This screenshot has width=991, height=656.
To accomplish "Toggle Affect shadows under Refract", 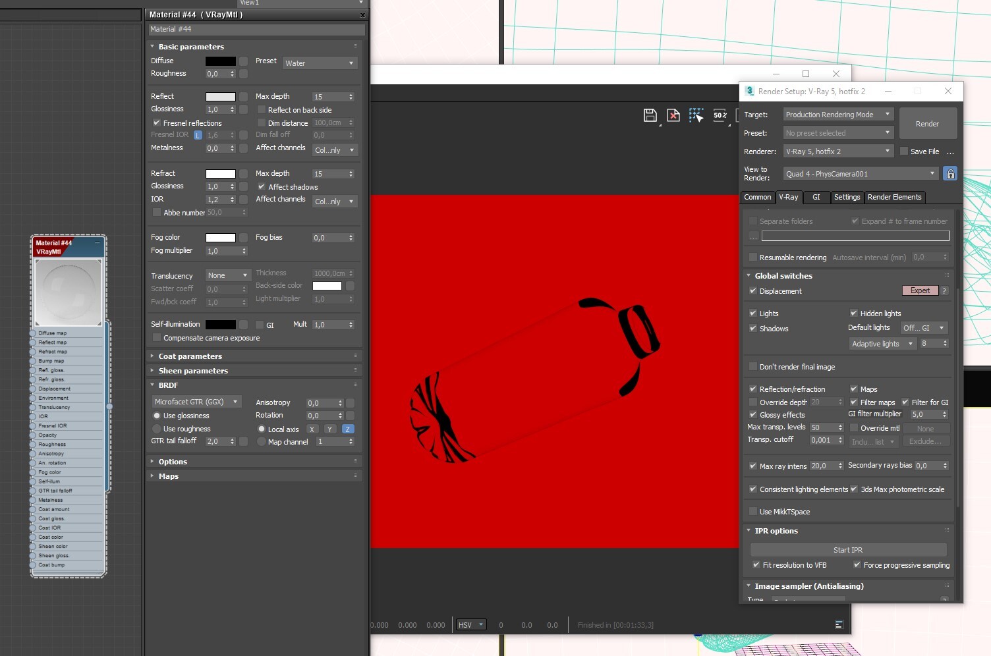I will 262,187.
